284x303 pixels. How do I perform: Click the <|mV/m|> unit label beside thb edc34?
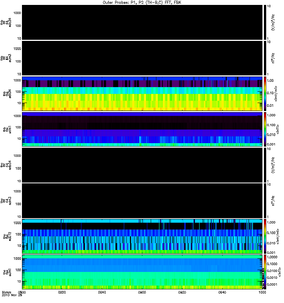(x=276, y=94)
